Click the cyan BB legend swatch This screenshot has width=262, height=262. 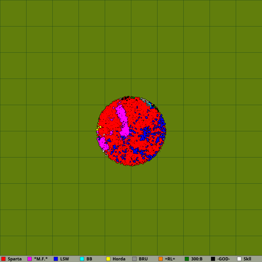(82, 259)
